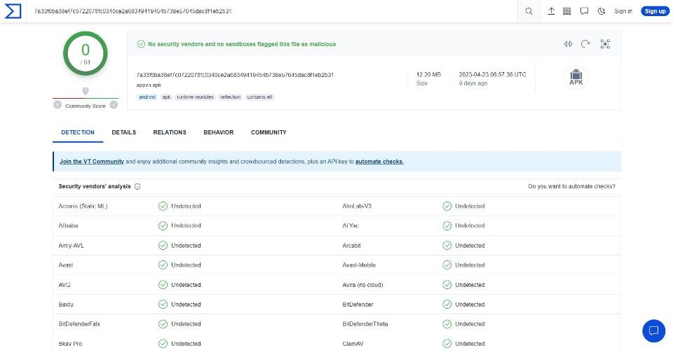Click the 12.20 MB size value
The image size is (673, 350).
428,74
